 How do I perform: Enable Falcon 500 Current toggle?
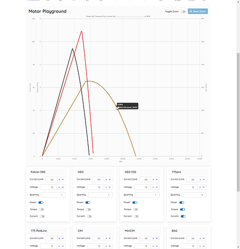[42, 216]
